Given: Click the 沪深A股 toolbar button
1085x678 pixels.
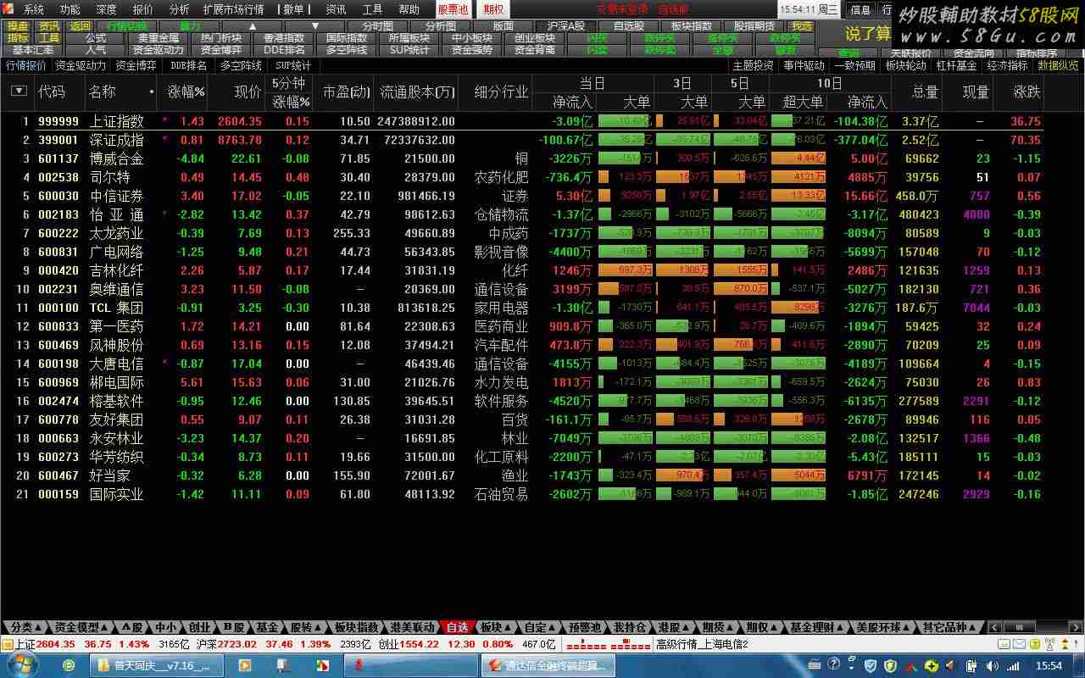Looking at the screenshot, I should pyautogui.click(x=566, y=26).
